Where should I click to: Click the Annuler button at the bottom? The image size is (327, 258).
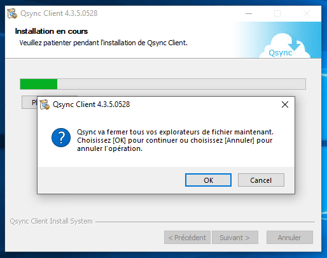coord(289,238)
